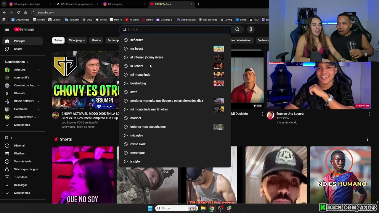The height and width of the screenshot is (213, 379).
Task: Open the Drive bookmark
Action: (x=87, y=20)
